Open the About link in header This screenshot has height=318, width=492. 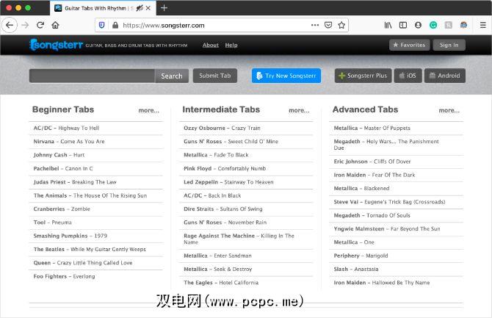pyautogui.click(x=210, y=46)
